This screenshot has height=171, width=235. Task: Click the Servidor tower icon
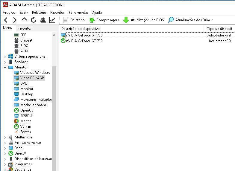pyautogui.click(x=11, y=62)
